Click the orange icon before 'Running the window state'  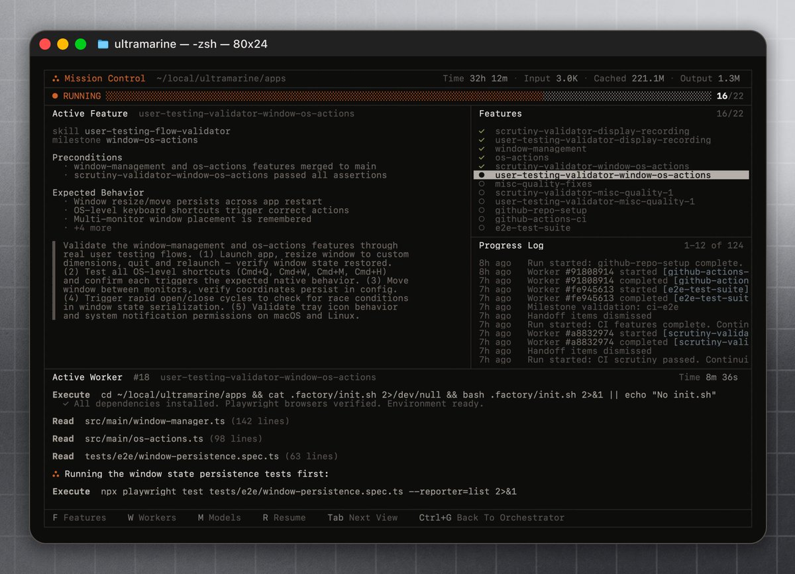[56, 474]
